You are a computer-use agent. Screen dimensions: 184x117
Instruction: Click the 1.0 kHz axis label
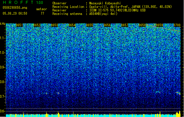click(x=2, y=53)
